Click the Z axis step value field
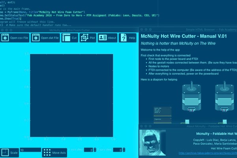The height and width of the screenshot is (158, 237). 117,150
